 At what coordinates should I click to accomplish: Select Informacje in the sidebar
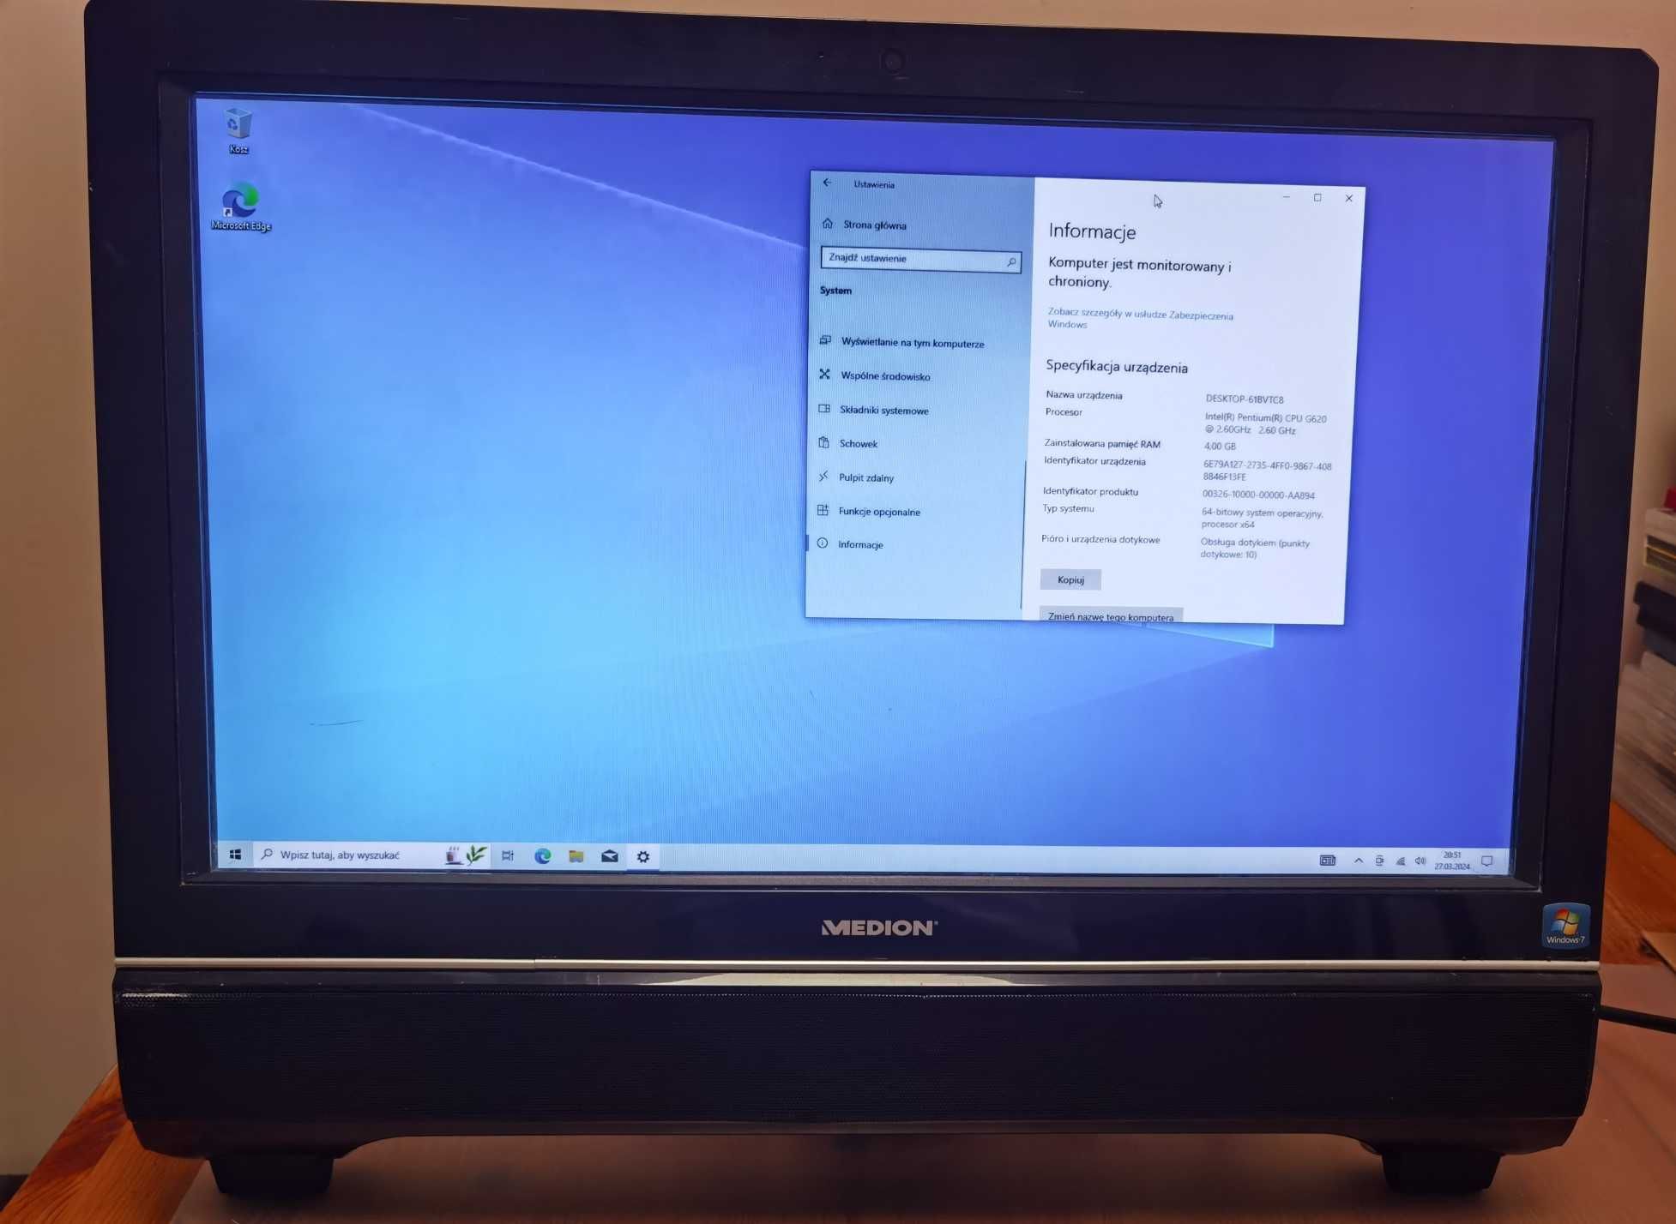pyautogui.click(x=860, y=545)
